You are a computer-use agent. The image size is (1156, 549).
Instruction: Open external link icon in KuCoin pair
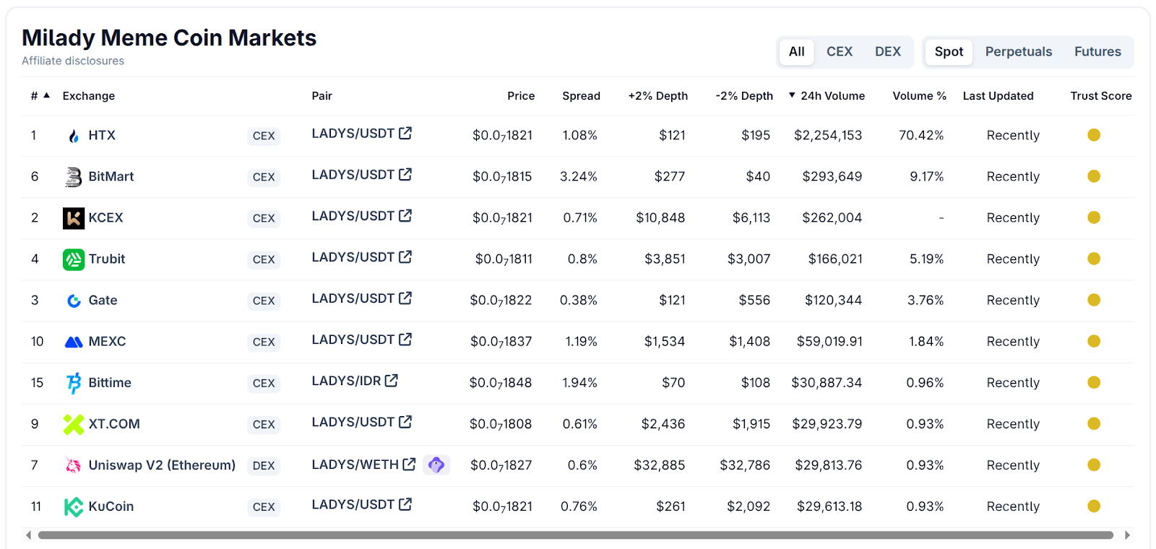[405, 503]
